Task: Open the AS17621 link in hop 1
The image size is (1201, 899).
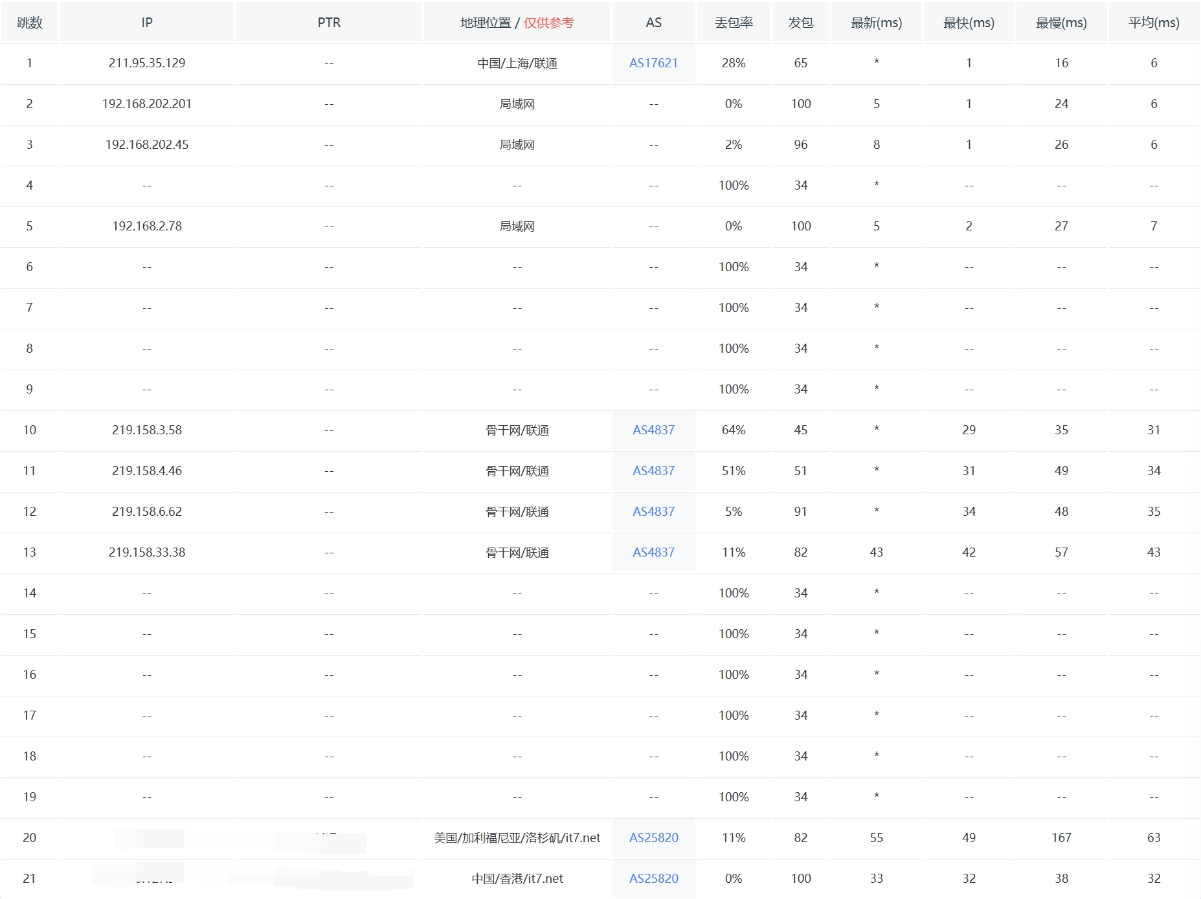Action: pyautogui.click(x=653, y=63)
